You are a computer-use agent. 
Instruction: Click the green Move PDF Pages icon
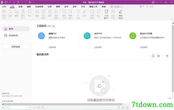(x=133, y=36)
